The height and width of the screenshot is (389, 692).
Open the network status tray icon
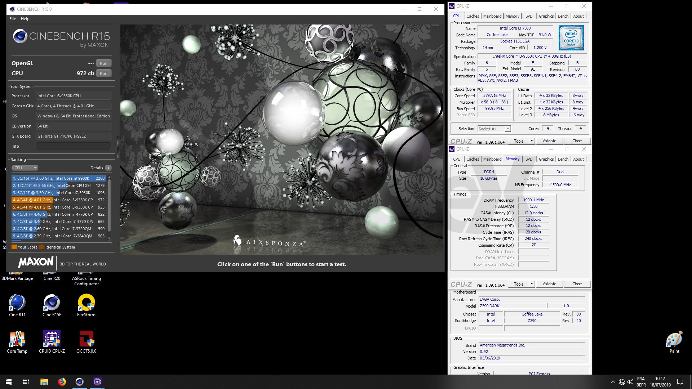[x=622, y=382]
